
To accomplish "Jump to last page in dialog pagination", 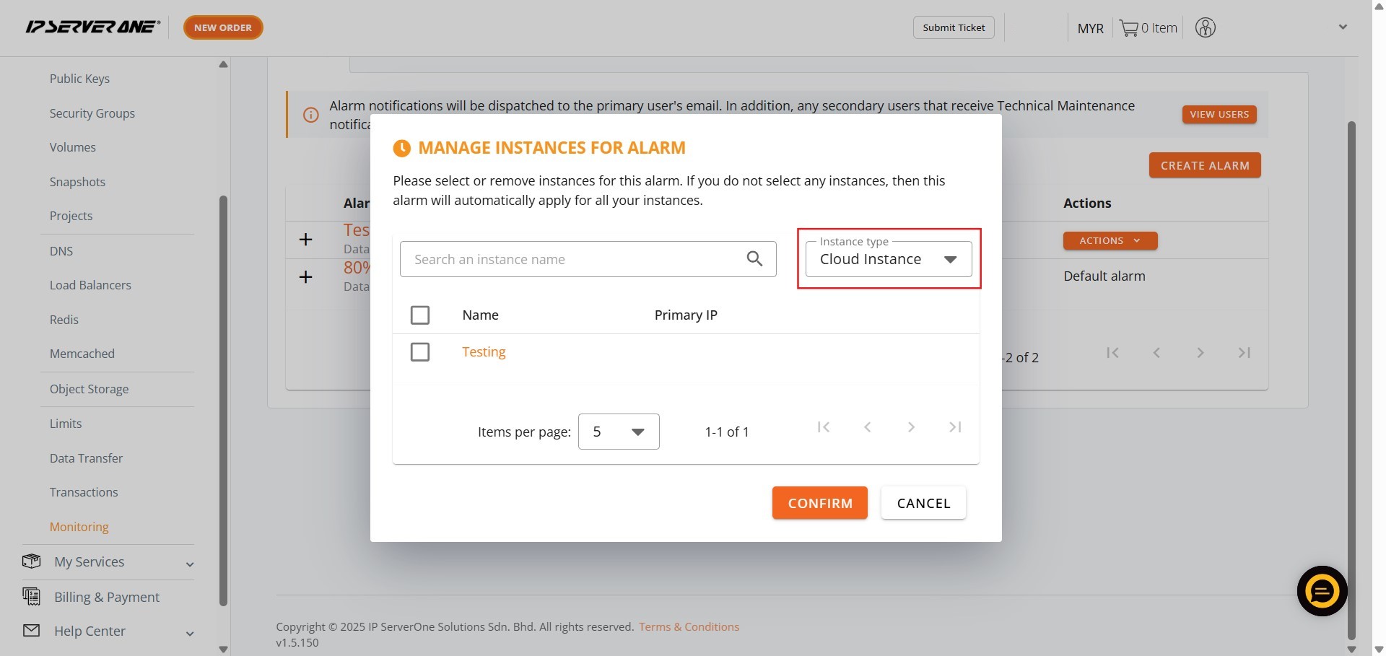I will [955, 427].
